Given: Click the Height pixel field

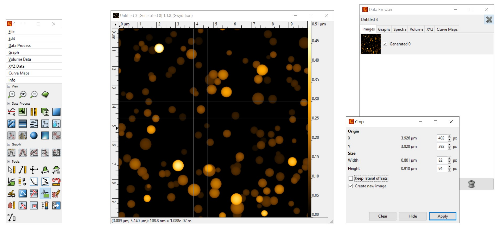Looking at the screenshot, I should (442, 169).
